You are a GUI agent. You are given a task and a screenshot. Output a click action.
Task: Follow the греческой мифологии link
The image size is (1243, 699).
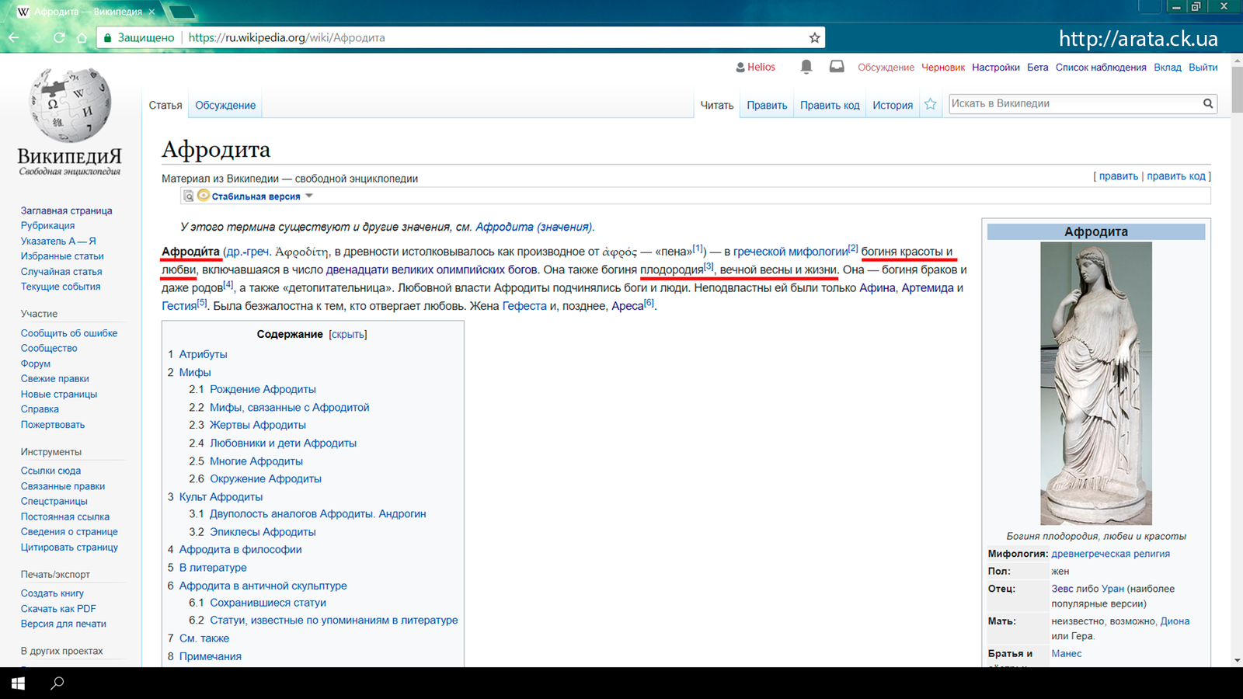(791, 252)
